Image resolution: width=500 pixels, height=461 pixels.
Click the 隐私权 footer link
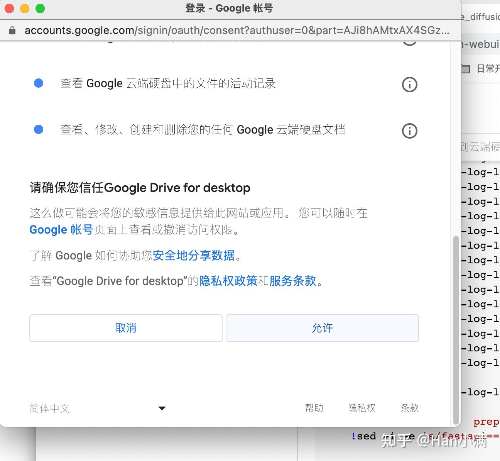coord(362,408)
